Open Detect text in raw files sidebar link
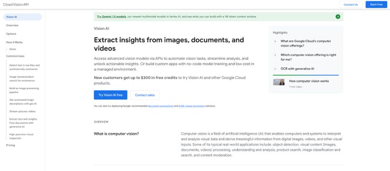Screen dimensions: 390x171 click(x=25, y=67)
